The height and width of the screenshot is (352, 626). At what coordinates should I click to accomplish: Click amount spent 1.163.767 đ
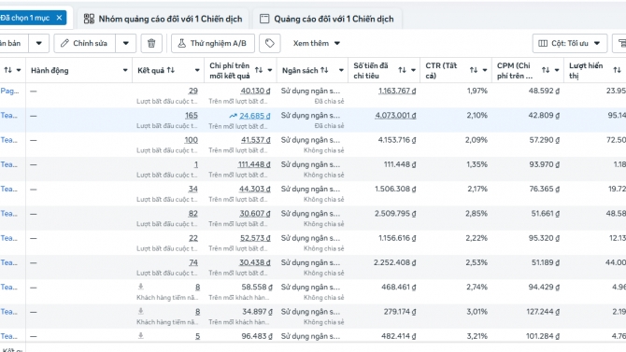pos(397,91)
